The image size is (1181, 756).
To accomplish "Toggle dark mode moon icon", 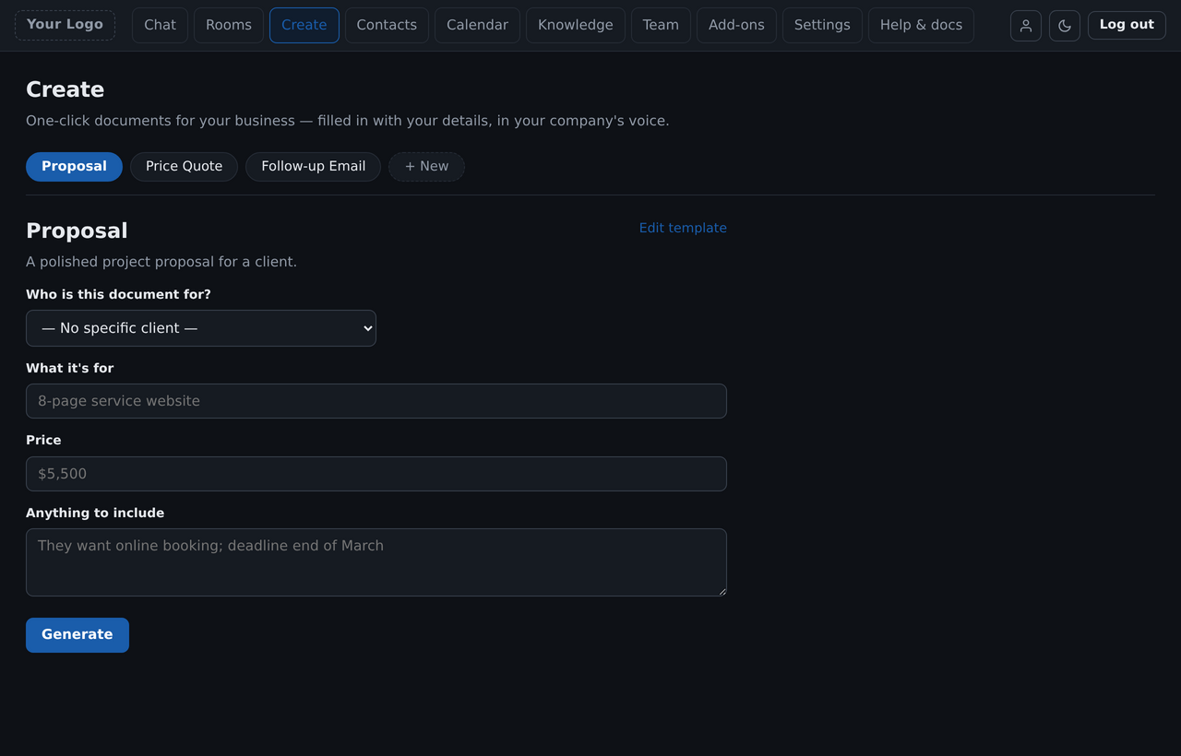I will point(1065,26).
